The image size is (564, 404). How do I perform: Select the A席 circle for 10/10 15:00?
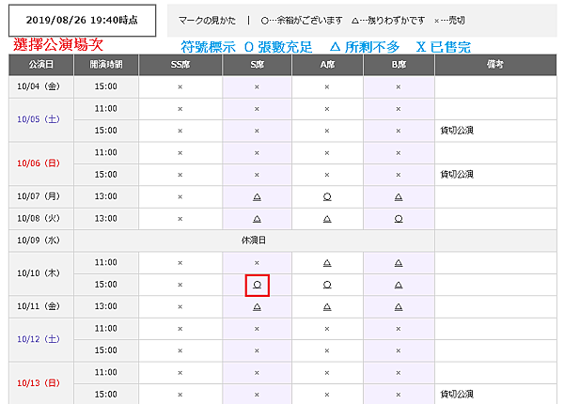click(x=327, y=285)
